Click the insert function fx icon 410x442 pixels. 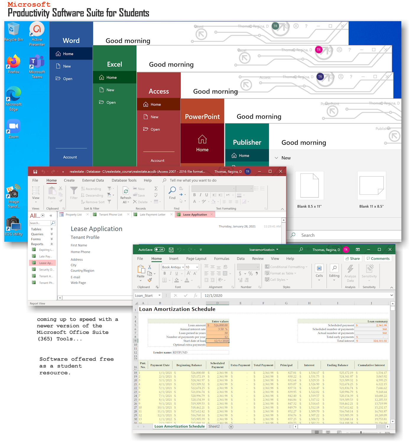(195, 295)
